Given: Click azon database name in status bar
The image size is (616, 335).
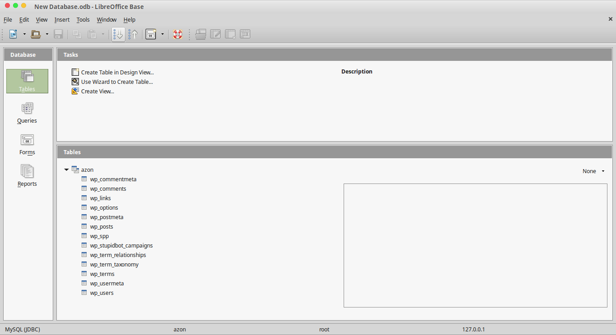Looking at the screenshot, I should [179, 330].
